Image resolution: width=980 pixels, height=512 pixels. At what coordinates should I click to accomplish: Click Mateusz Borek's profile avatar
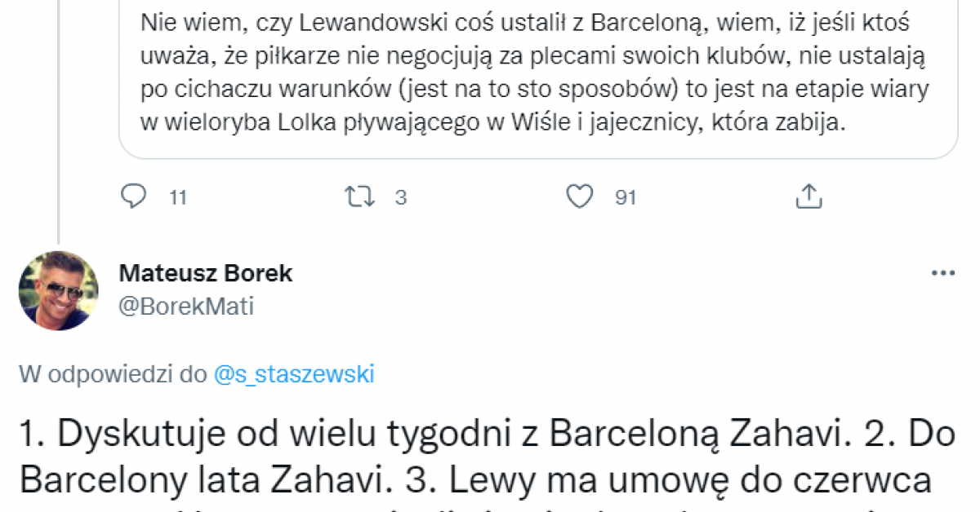click(x=60, y=290)
